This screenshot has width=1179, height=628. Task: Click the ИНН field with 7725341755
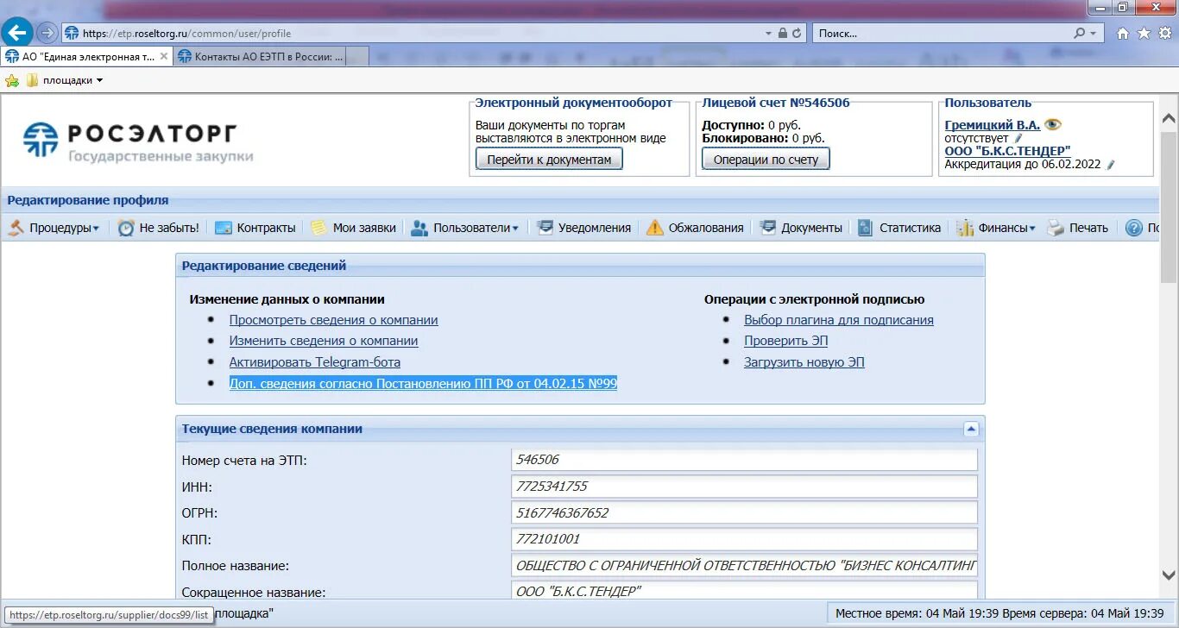pos(744,487)
